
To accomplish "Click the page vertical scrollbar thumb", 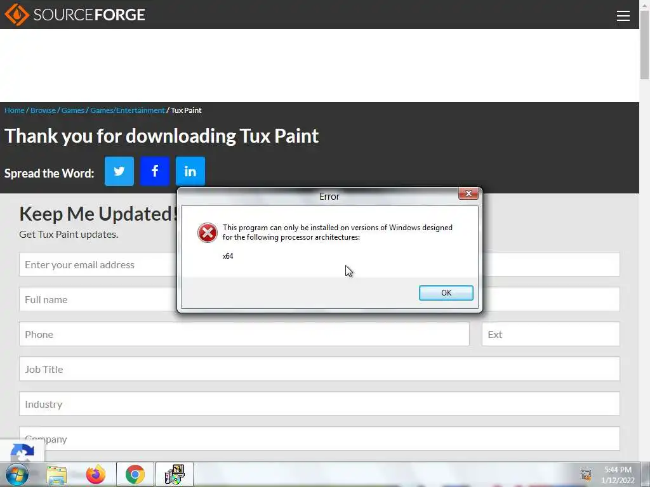I will pos(645,46).
